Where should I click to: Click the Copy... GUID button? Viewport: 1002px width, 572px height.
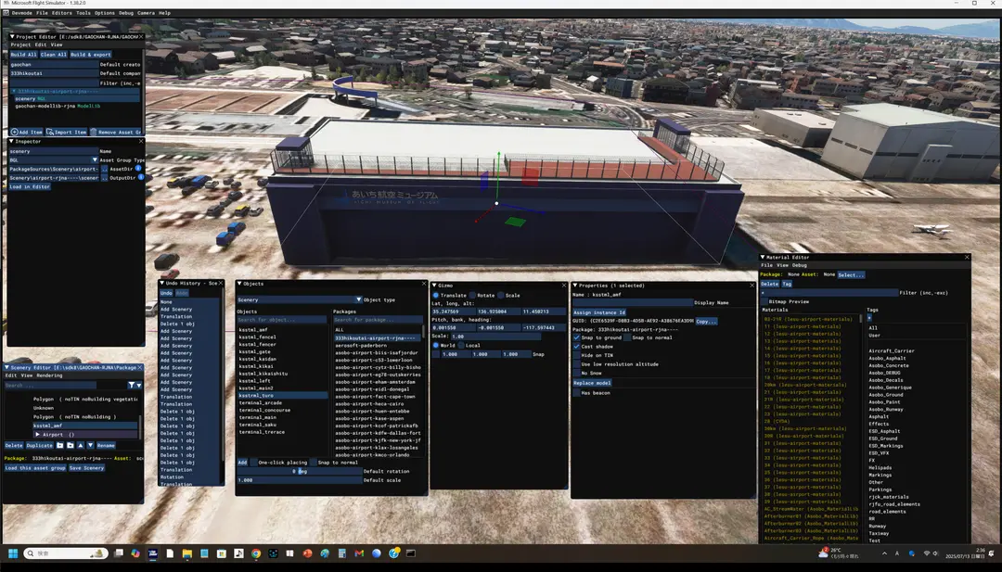click(x=706, y=321)
